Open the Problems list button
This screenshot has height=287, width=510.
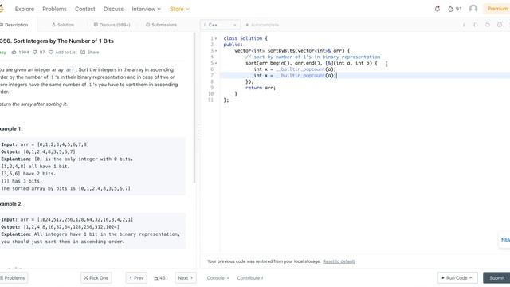(13, 278)
